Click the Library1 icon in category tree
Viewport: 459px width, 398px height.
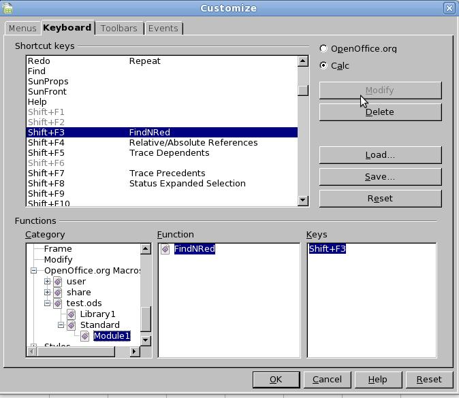(72, 314)
